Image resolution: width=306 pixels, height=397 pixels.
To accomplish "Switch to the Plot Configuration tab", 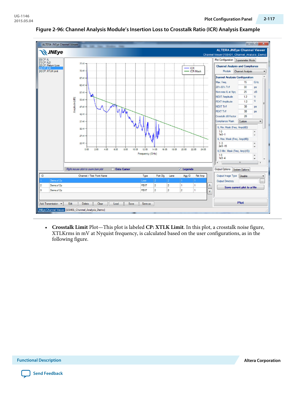I will pos(224,60).
